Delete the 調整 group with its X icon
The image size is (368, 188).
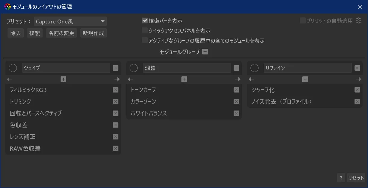[x=236, y=68]
